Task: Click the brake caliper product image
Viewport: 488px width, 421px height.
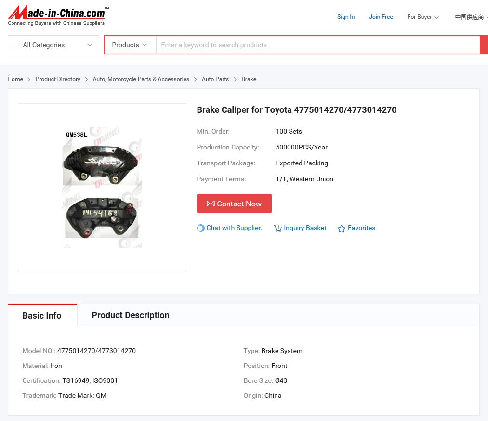Action: click(x=102, y=188)
